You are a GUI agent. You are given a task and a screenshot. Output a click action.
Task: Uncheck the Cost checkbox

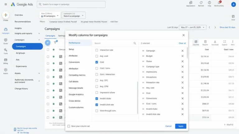coord(97,62)
